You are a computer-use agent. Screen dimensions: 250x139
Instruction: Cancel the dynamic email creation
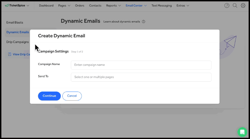tap(72, 96)
